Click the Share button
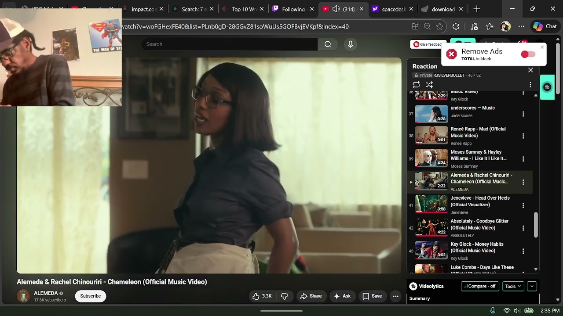563x316 pixels. 311,296
